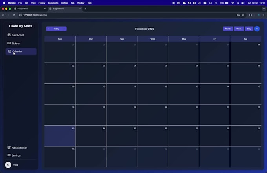The width and height of the screenshot is (267, 173).
Task: Click the Wi-Fi status icon
Action: 232,3
